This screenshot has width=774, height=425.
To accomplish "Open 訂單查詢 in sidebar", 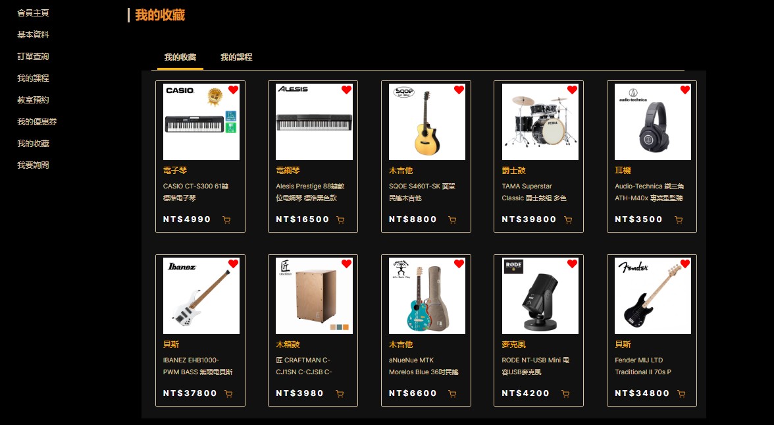I will coord(33,57).
